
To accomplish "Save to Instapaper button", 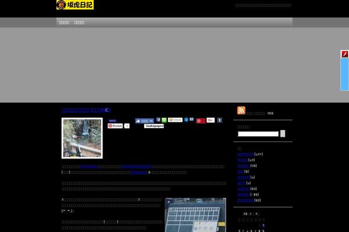I will (154, 126).
